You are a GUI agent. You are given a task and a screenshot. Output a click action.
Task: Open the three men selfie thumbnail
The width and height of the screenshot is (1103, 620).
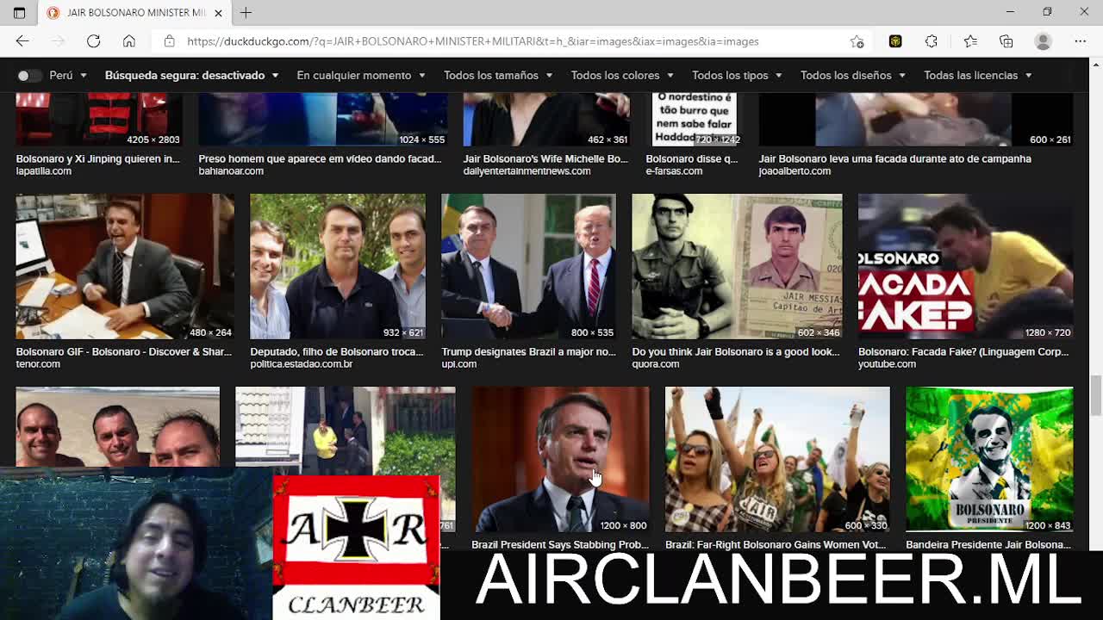[117, 427]
